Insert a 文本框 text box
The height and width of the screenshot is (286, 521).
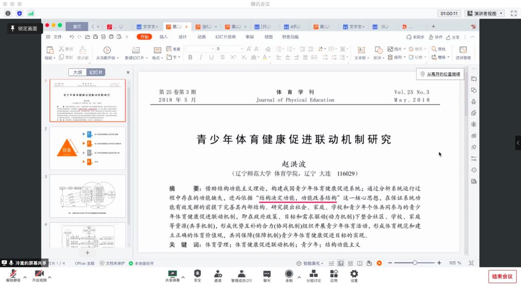(x=361, y=53)
